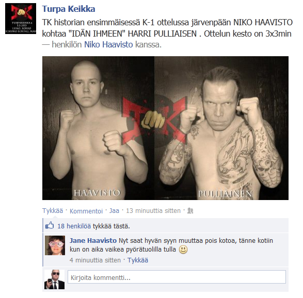303x298 pixels.
Task: Open the 13 minuuttia sitten timestamp
Action: [x=153, y=210]
